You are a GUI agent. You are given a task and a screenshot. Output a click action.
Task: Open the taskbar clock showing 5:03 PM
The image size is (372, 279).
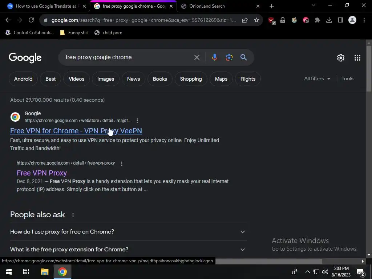tap(341, 272)
